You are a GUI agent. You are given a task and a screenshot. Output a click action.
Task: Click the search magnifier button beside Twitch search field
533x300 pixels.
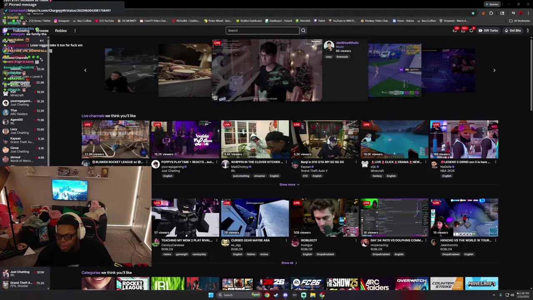pos(303,30)
